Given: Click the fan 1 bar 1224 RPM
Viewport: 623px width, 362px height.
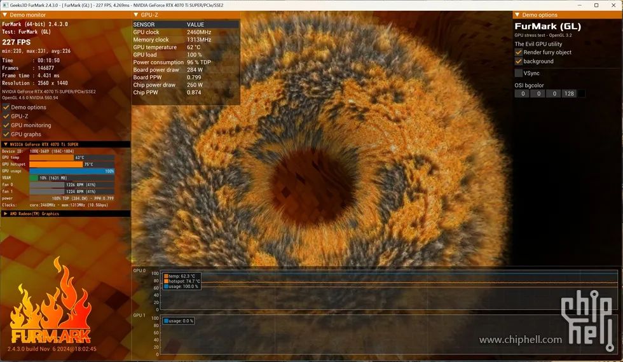Looking at the screenshot, I should point(72,191).
